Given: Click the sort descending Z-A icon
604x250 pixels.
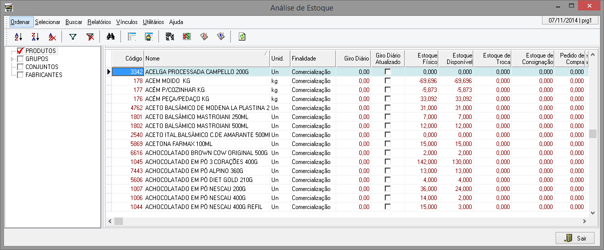Looking at the screenshot, I should click(x=35, y=36).
